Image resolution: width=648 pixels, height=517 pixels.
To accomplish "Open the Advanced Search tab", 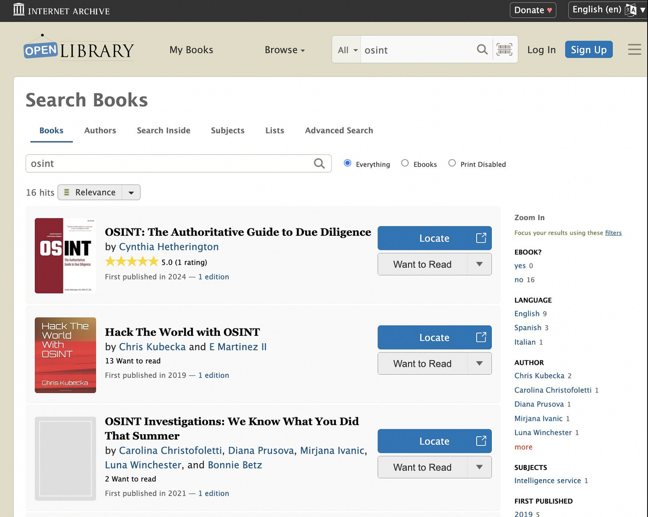I will [339, 130].
